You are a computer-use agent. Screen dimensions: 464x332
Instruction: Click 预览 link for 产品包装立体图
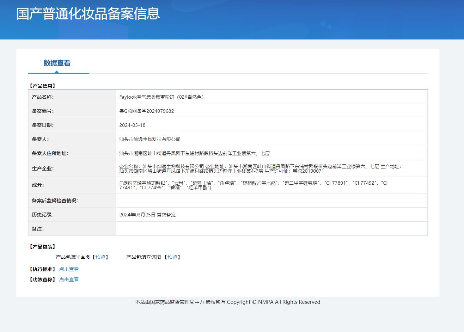click(172, 257)
